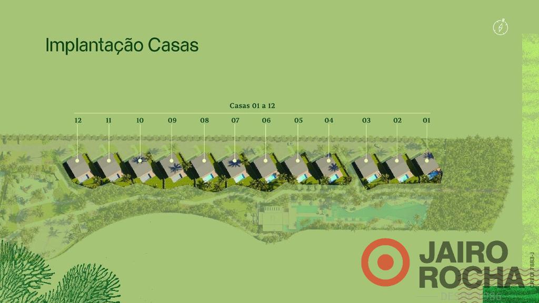Screen dimensions: 539x303
Task: Click the 'Implantação Casas' title
Action: click(122, 45)
